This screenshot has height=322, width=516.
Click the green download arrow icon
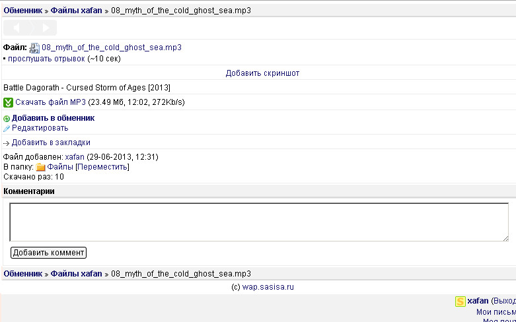(x=9, y=102)
